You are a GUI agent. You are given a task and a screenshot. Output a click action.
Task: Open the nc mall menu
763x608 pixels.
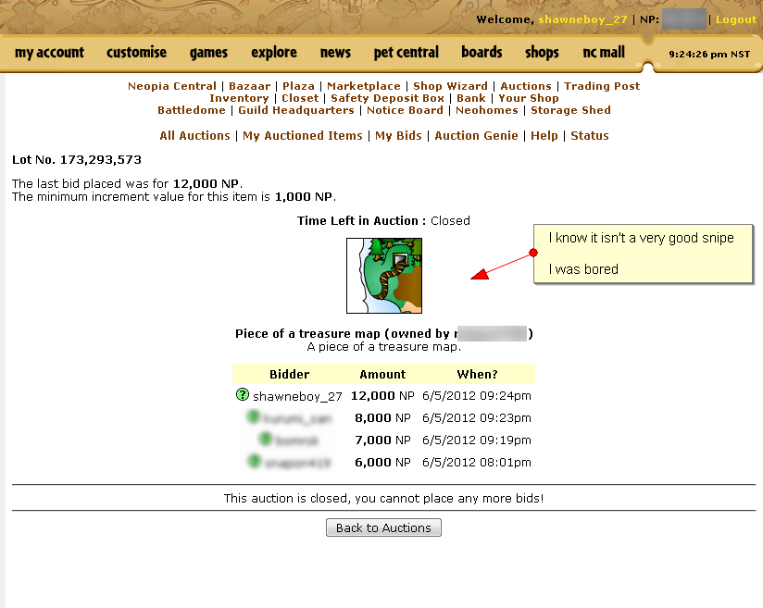pos(604,52)
